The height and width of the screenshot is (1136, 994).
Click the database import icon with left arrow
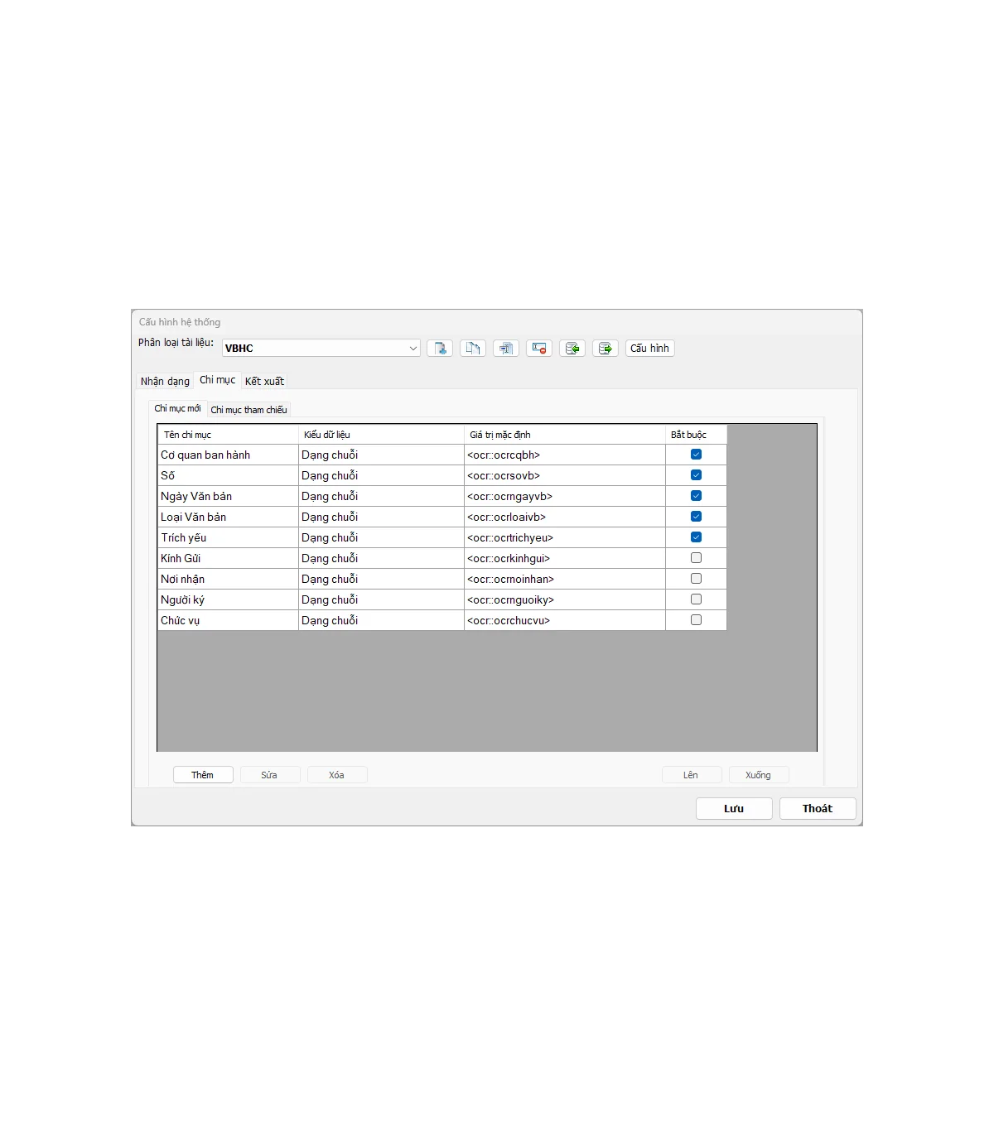572,349
